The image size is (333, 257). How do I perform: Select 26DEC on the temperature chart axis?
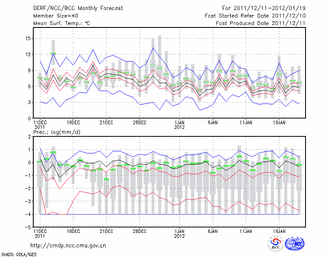pyautogui.click(x=139, y=123)
